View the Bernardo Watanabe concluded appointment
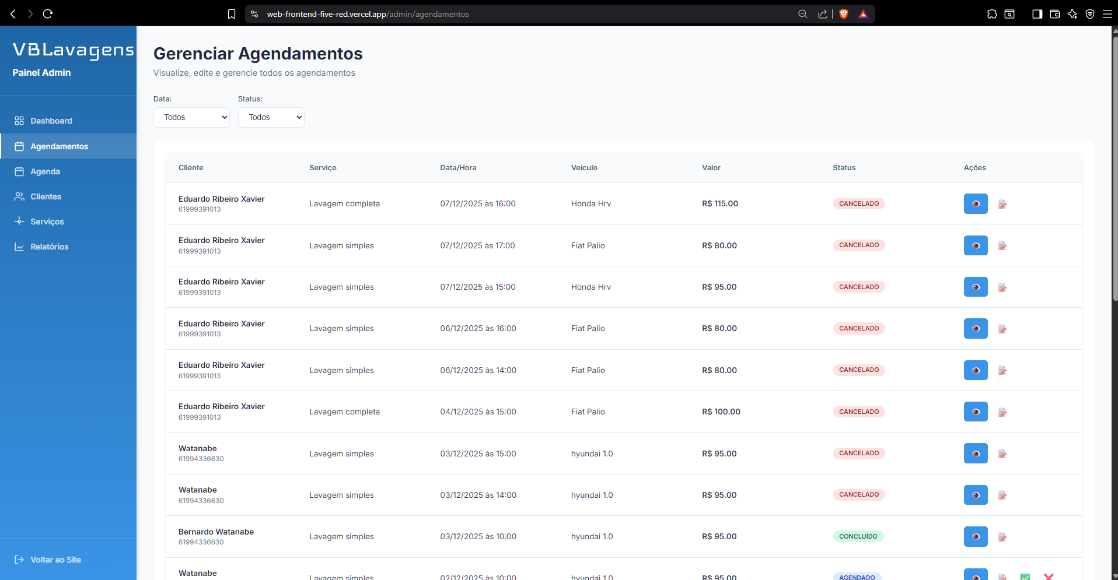The height and width of the screenshot is (580, 1118). pos(975,537)
